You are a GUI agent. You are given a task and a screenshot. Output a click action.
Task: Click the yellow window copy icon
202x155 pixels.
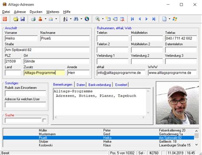coord(108,19)
